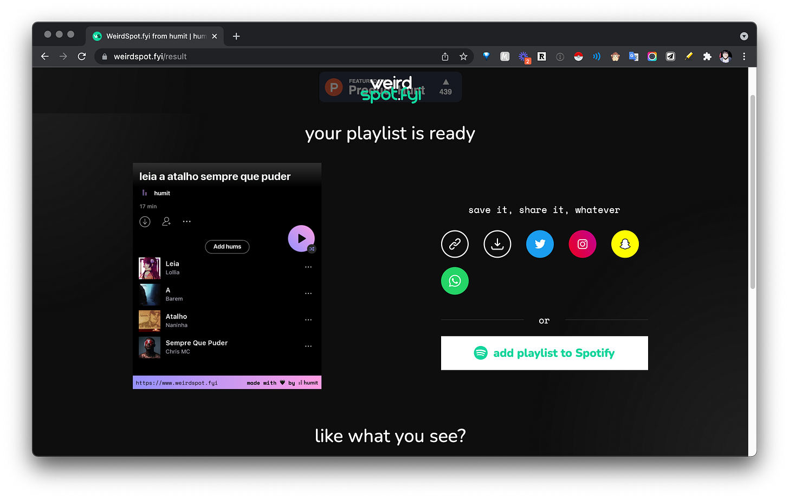
Task: Open Chrome profile avatar
Action: tap(726, 56)
